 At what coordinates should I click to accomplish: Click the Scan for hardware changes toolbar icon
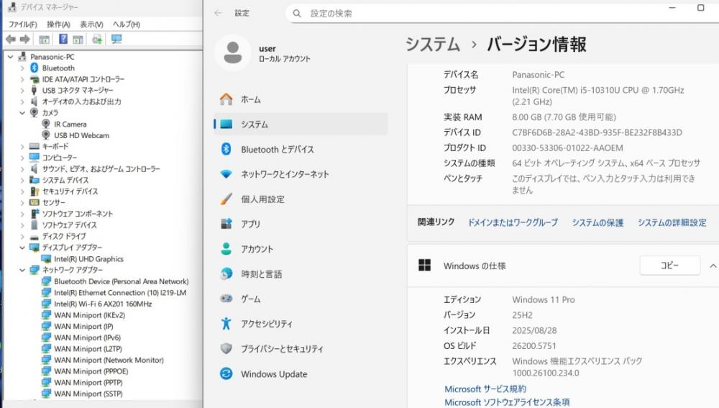[x=97, y=40]
